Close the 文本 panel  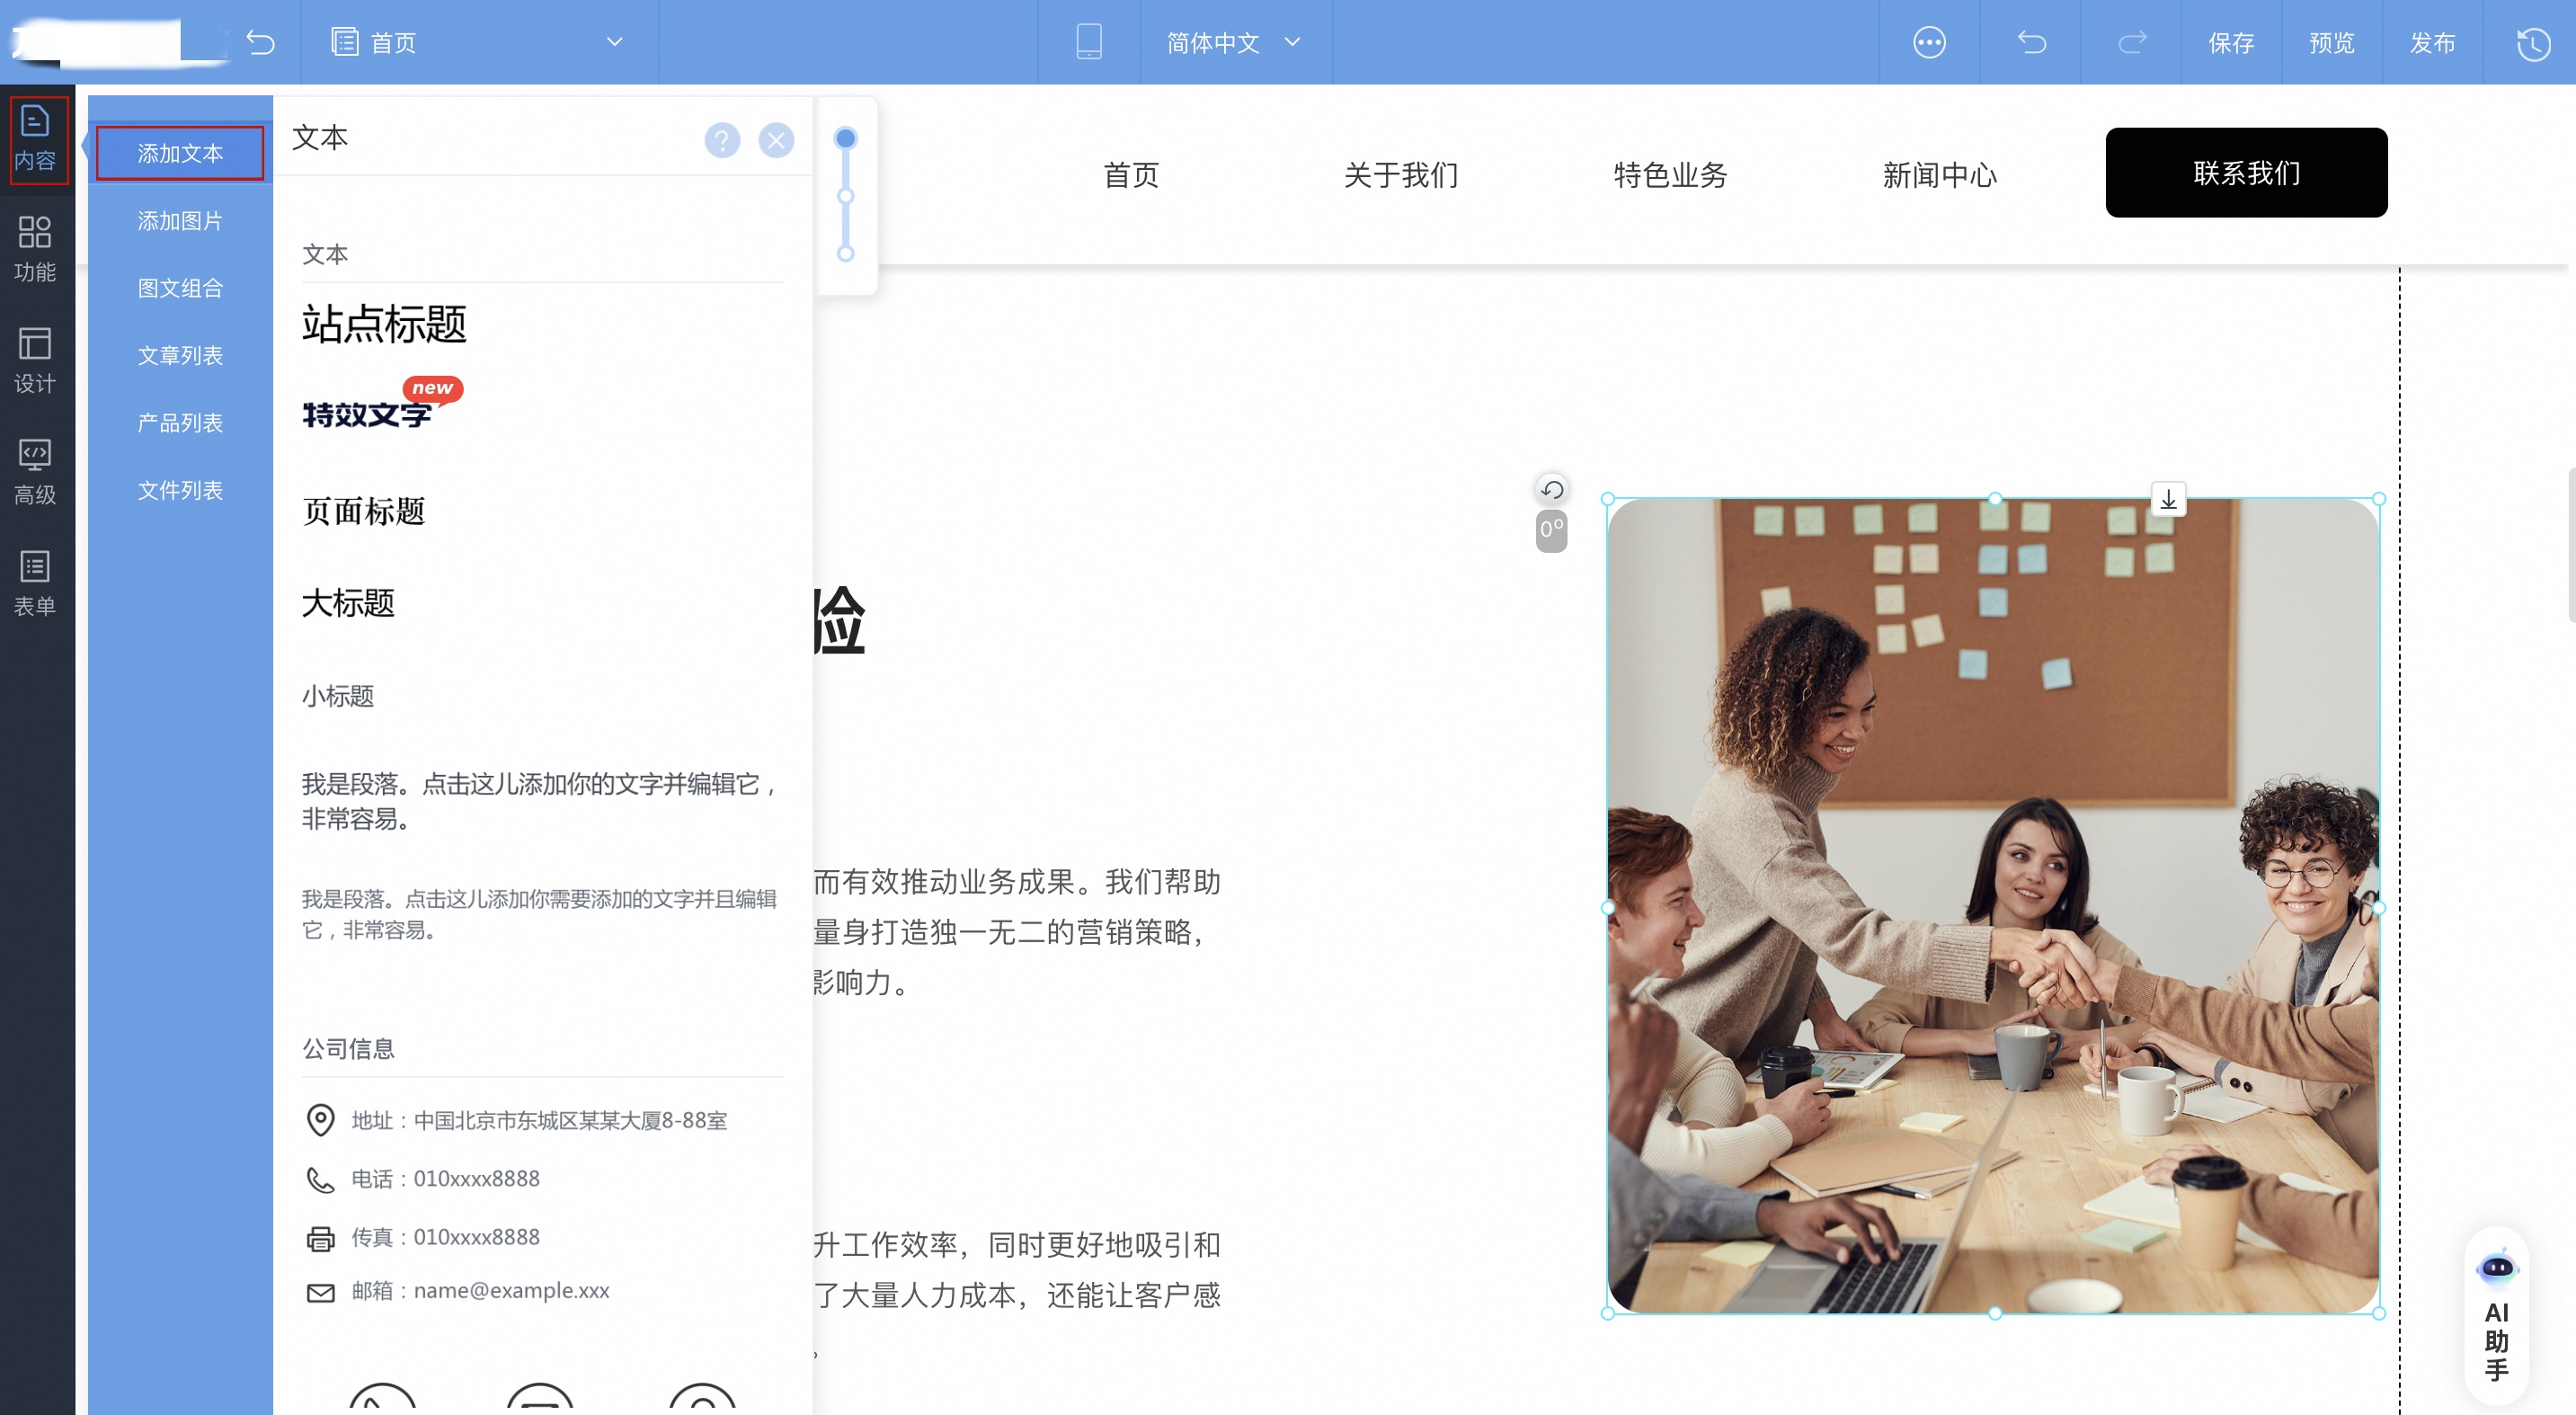pos(776,140)
